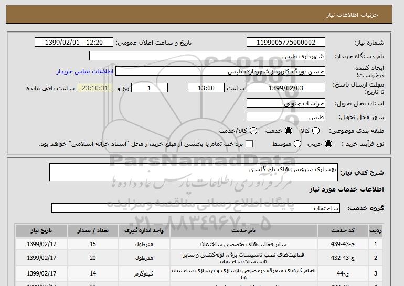The image size is (404, 286).
Task: Click the کیلوگرم unit cell
Action: click(144, 273)
